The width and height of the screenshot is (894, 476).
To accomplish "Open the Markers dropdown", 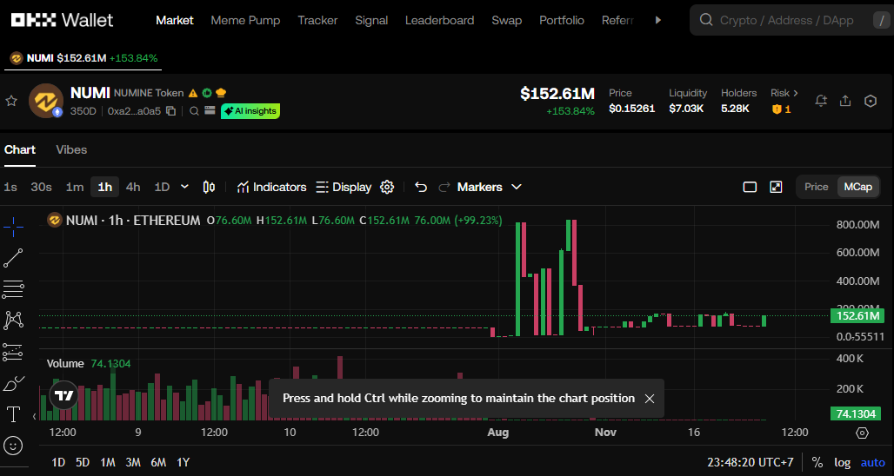I will point(490,187).
